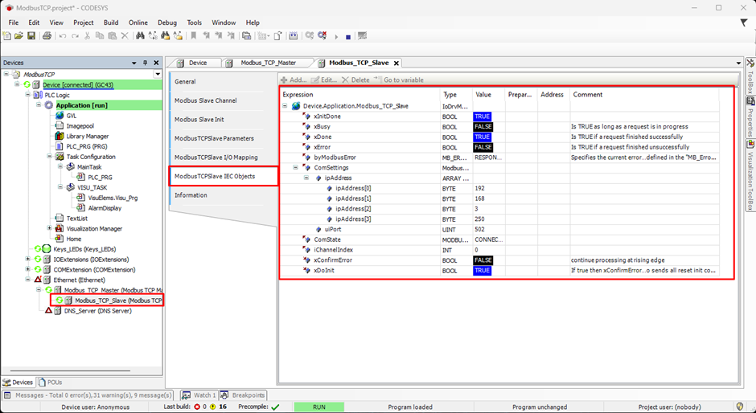Click the Find binoculars icon

(140, 35)
